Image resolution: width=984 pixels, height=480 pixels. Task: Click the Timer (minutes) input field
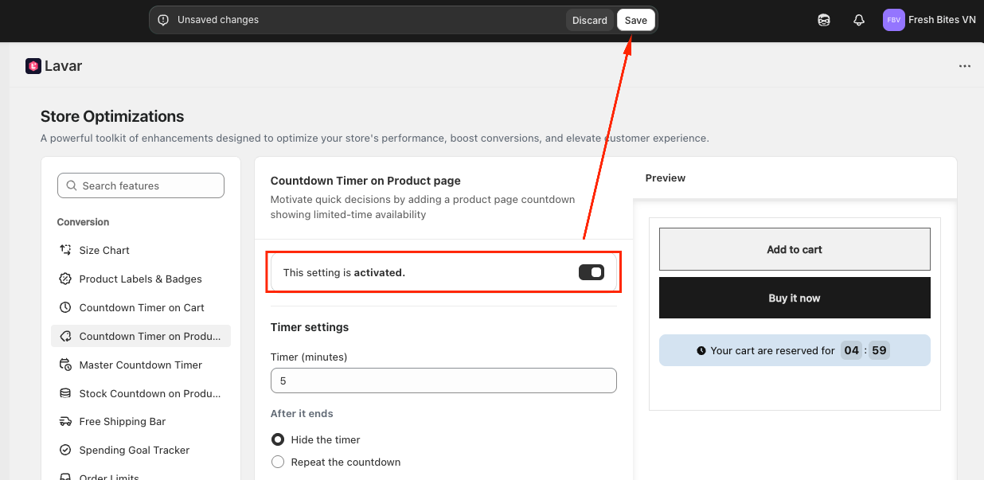coord(443,380)
